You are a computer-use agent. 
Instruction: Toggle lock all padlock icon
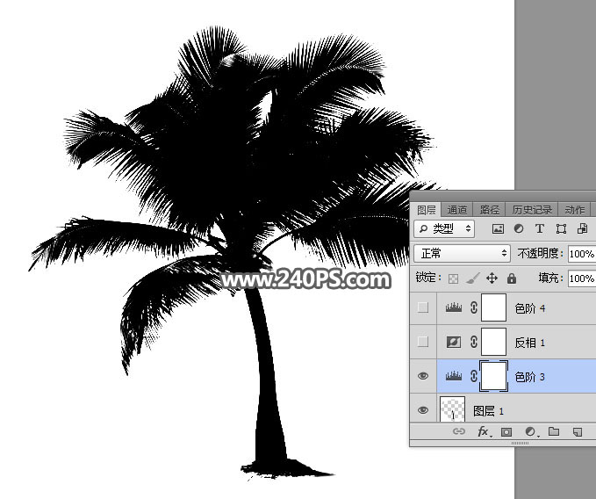click(x=512, y=278)
